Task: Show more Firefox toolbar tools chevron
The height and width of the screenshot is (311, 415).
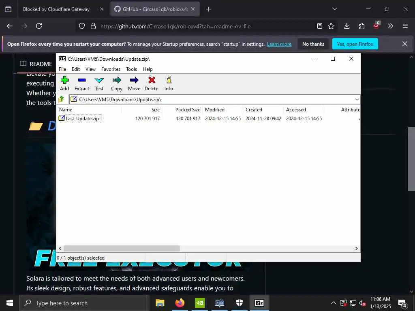Action: [390, 26]
